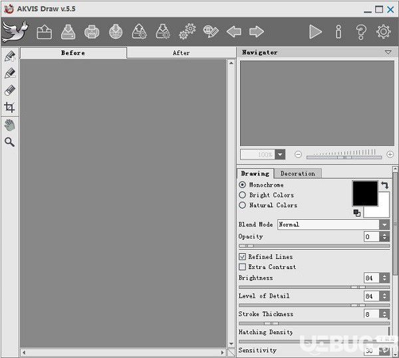
Task: Open help with the question mark icon
Action: coord(361,32)
